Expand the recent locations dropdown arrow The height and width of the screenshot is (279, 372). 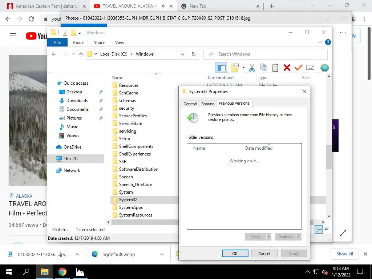(73, 54)
